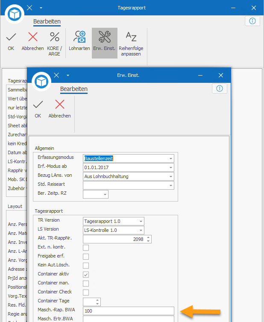
Task: Click the Erfassungsmodus label
Action: (x=56, y=157)
